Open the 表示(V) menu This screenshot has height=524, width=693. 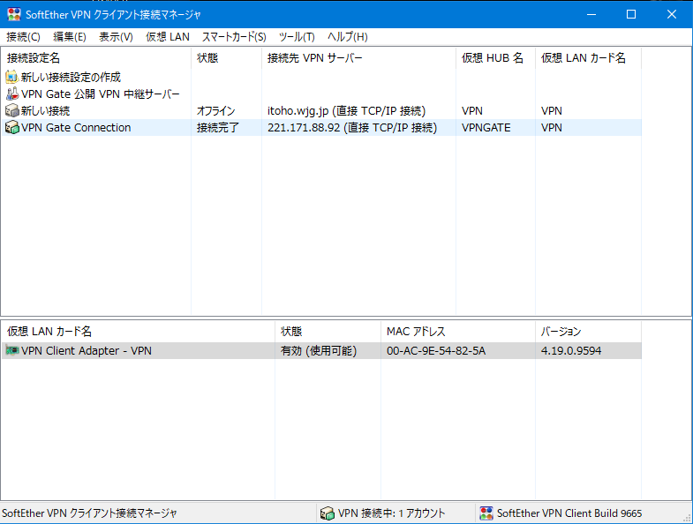tap(116, 37)
